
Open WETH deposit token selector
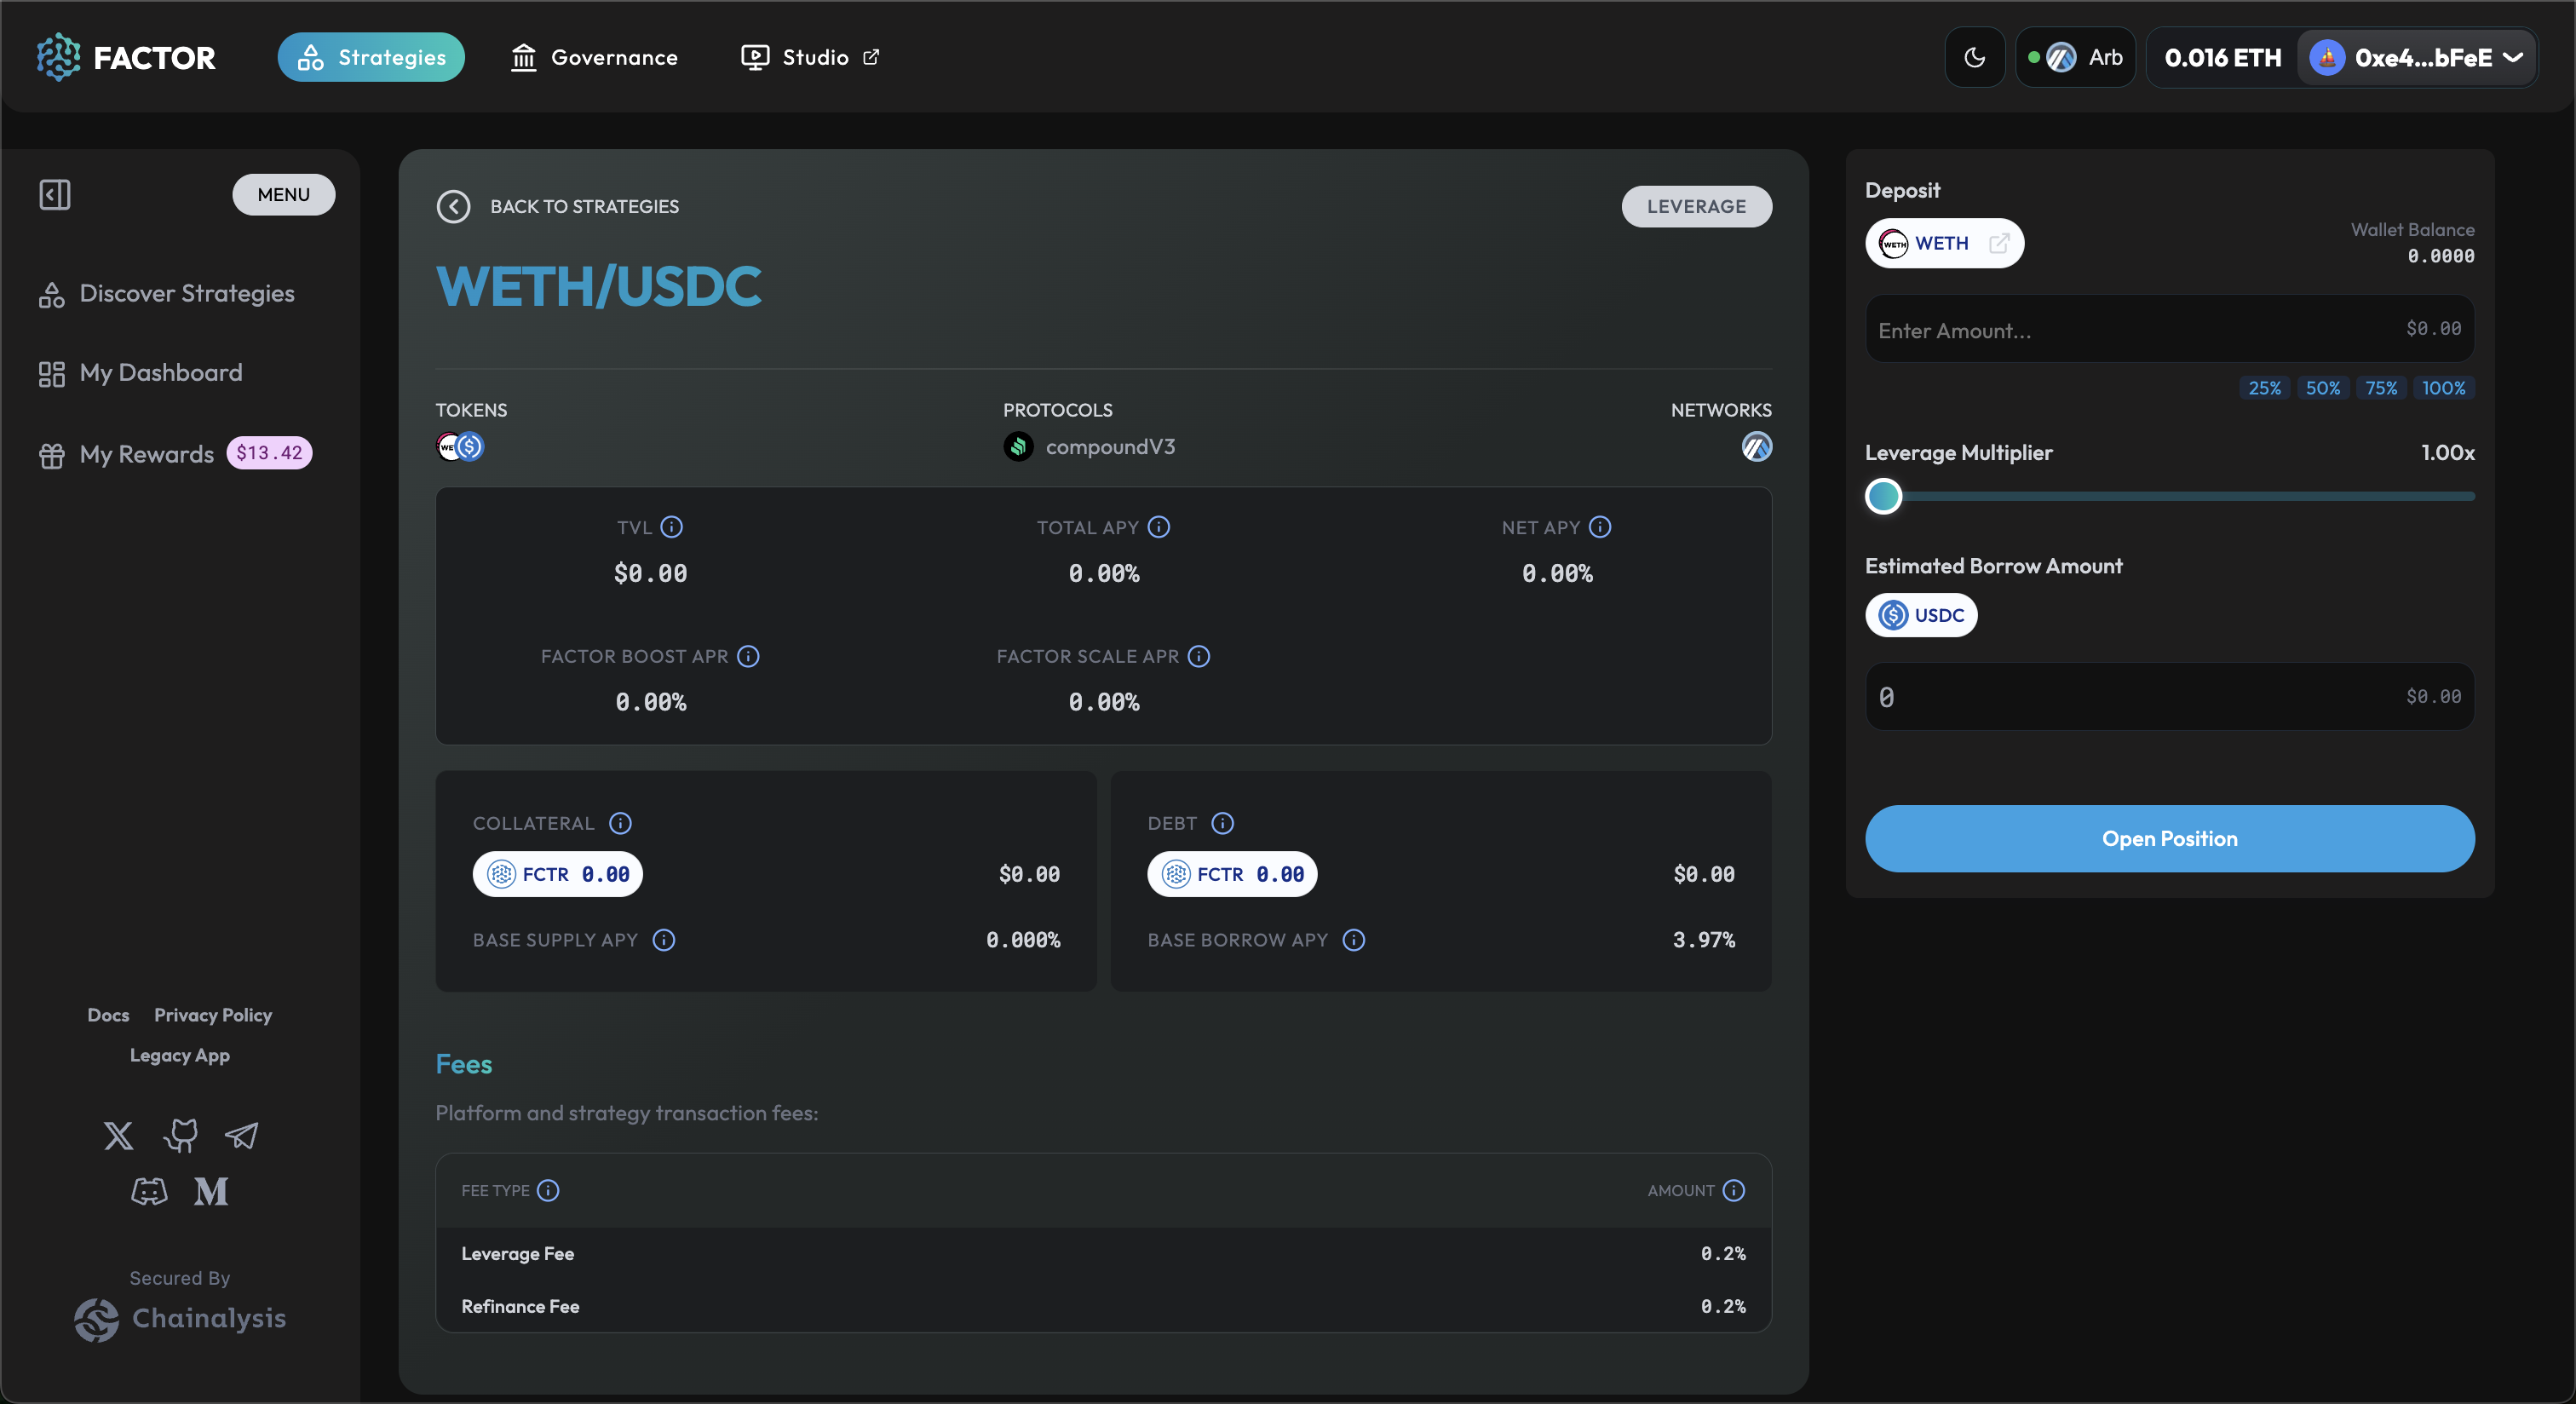click(1942, 243)
